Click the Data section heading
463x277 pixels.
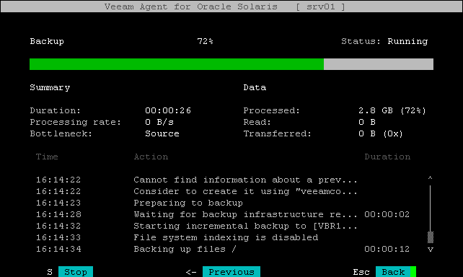255,87
